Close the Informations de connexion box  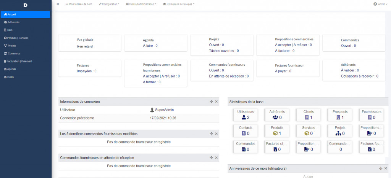click(216, 102)
